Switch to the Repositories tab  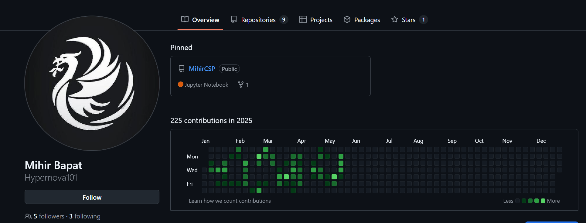tap(259, 20)
